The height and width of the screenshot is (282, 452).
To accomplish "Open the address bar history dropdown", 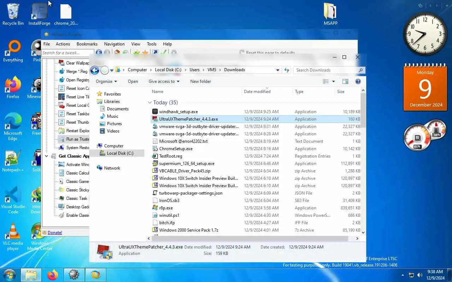I will click(278, 70).
